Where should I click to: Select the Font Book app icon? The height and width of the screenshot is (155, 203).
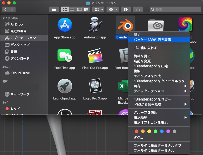pyautogui.click(x=123, y=56)
